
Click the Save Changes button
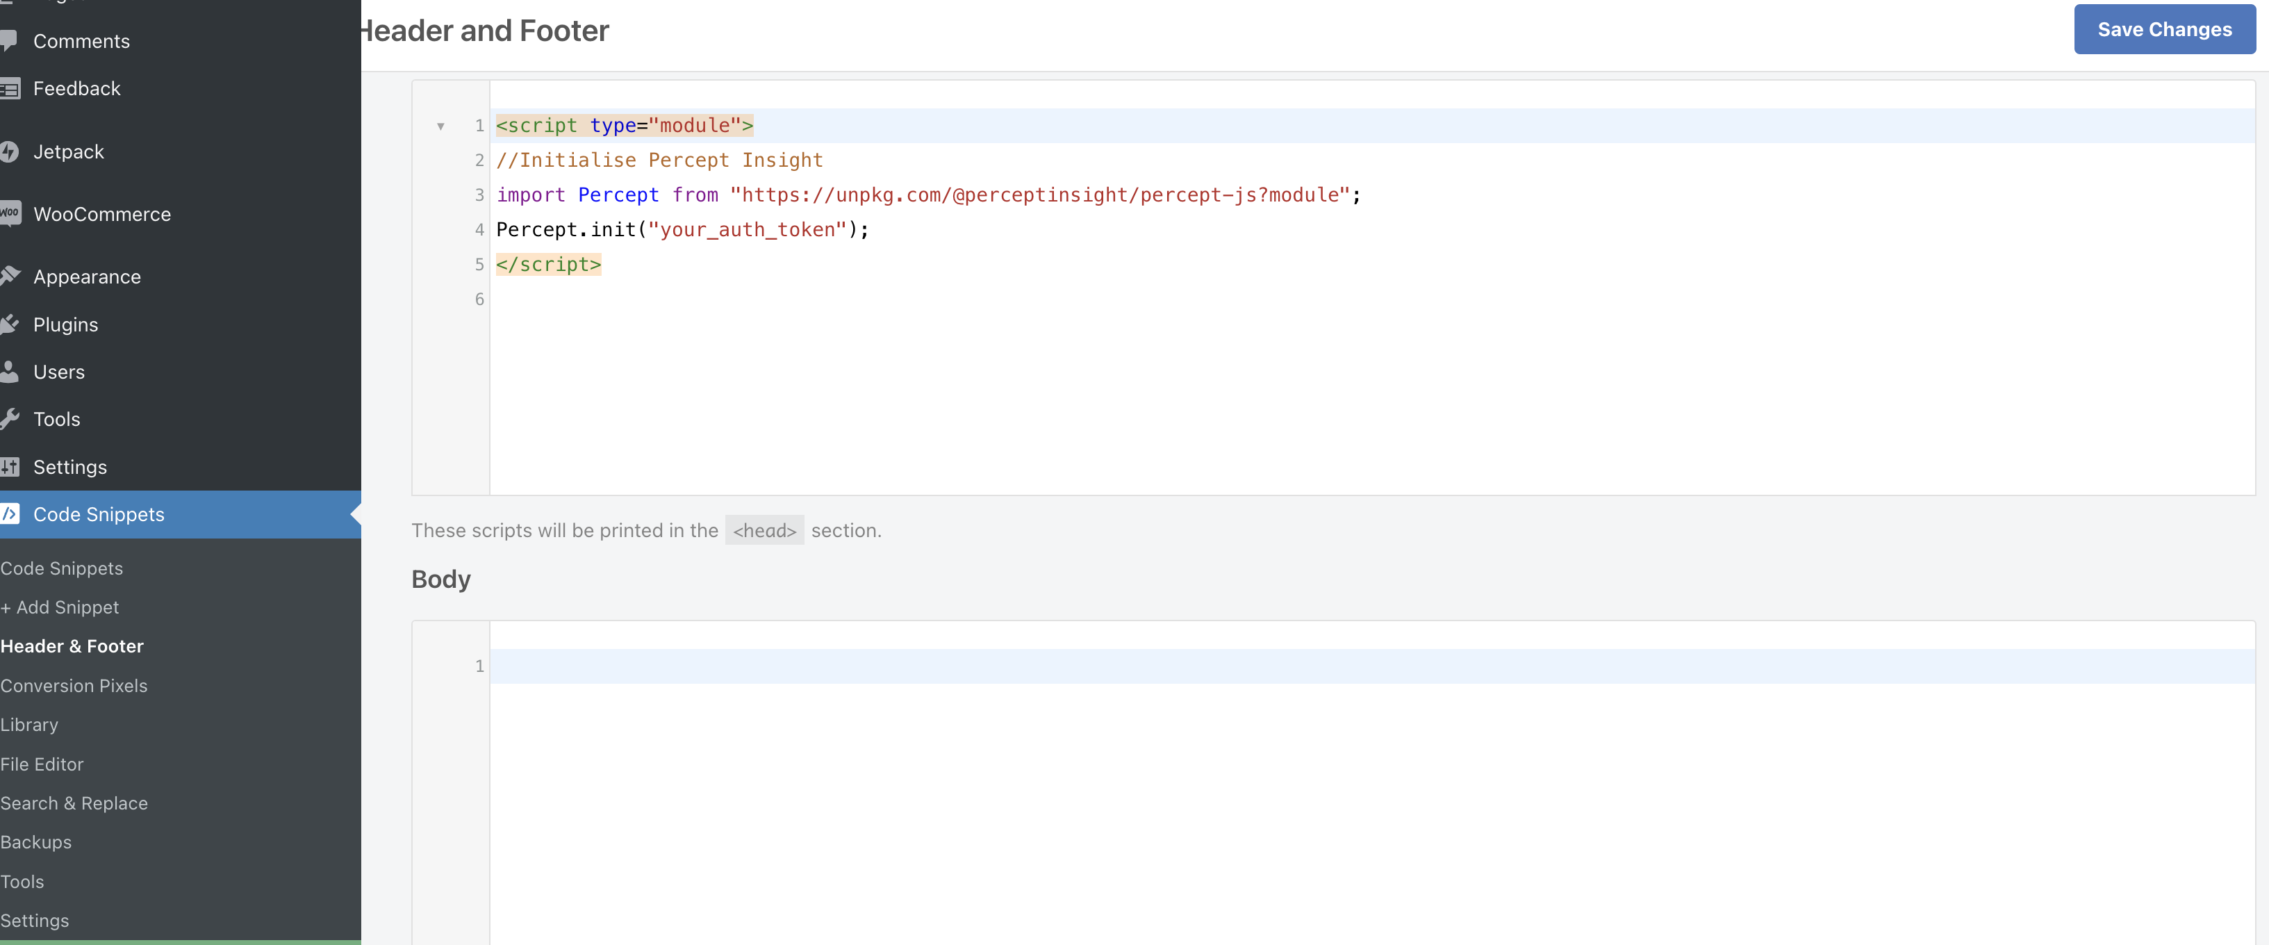(2164, 29)
